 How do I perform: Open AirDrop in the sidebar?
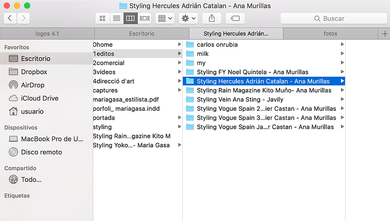(33, 85)
